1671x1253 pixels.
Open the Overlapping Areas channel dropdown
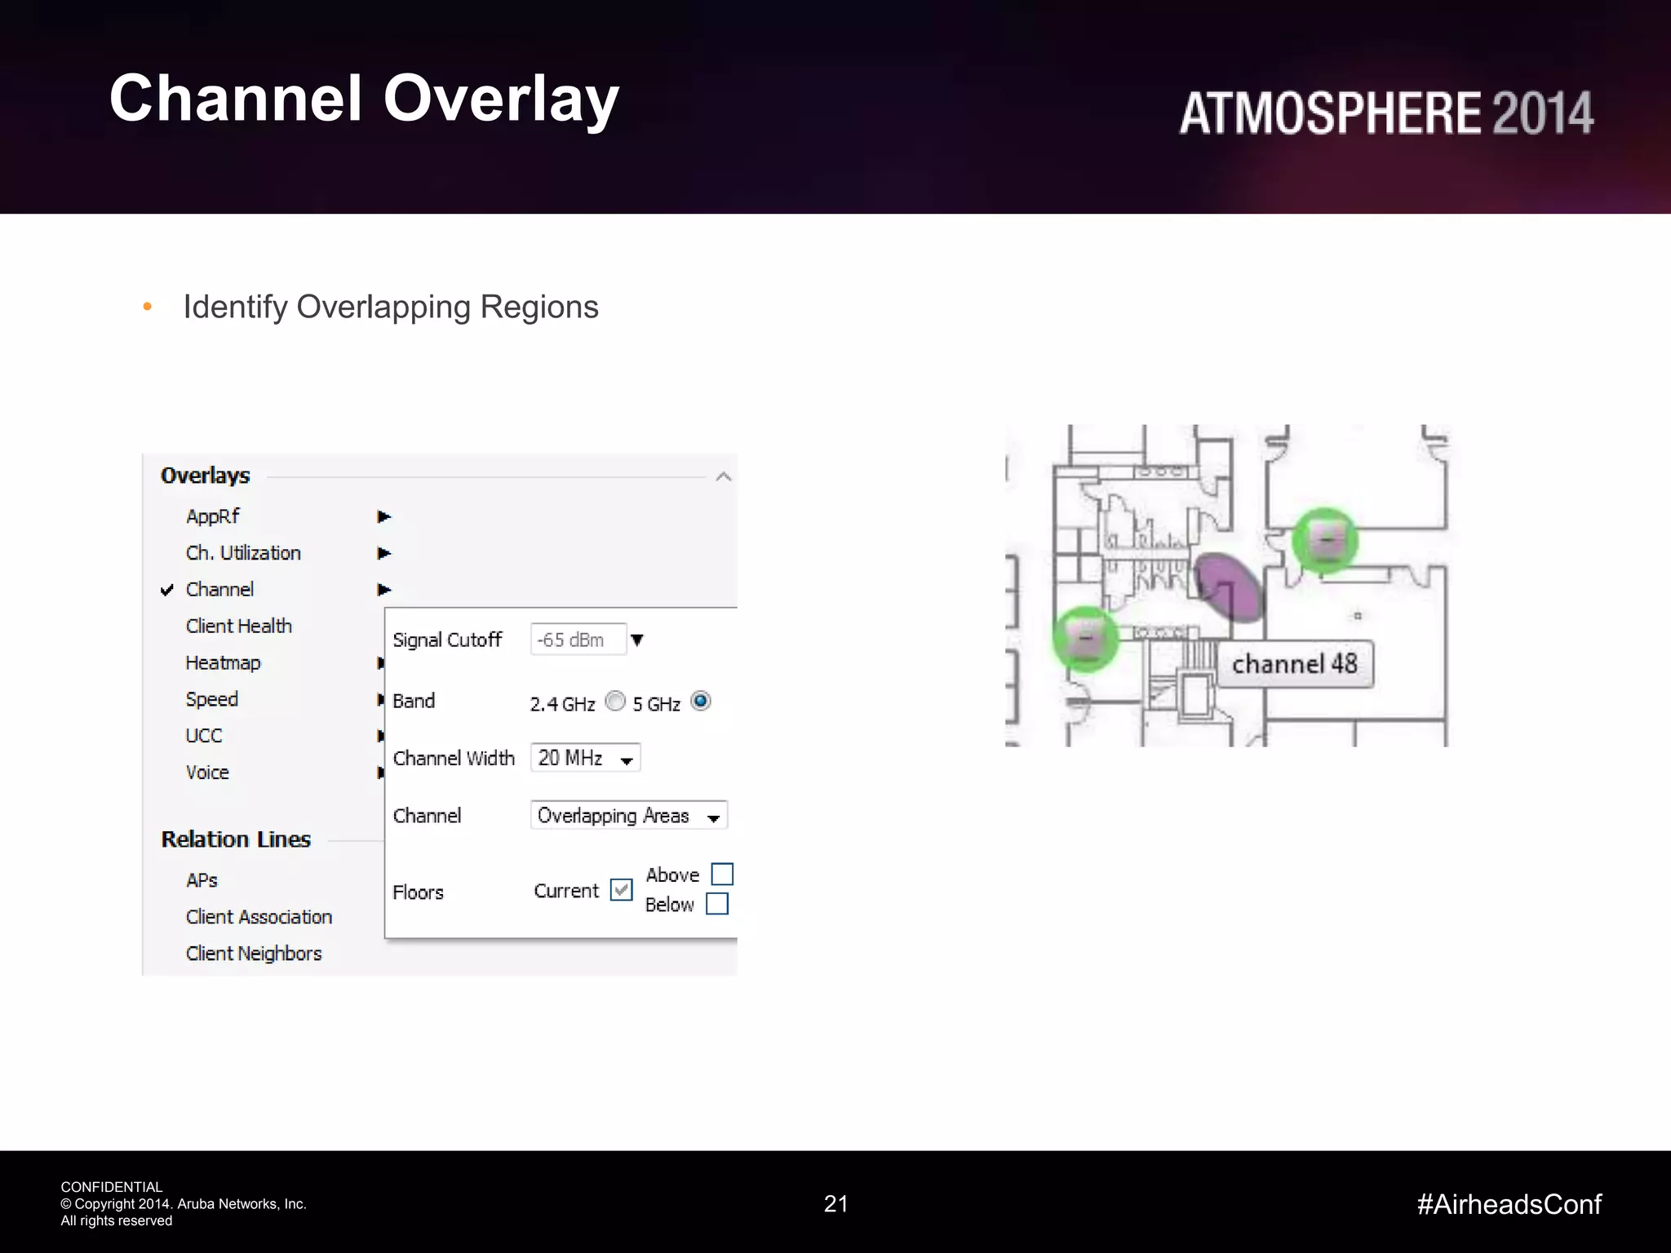[x=628, y=815]
